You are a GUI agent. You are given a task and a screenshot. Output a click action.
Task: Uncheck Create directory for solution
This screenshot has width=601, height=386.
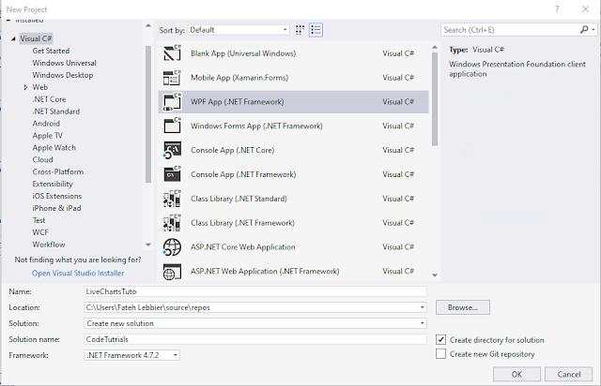pos(442,339)
